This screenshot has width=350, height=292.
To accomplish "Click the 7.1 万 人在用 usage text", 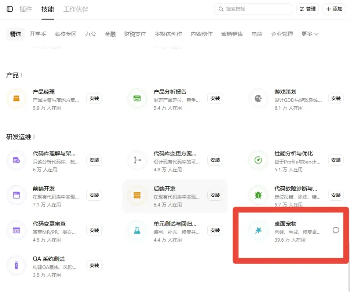I will coord(47,205).
